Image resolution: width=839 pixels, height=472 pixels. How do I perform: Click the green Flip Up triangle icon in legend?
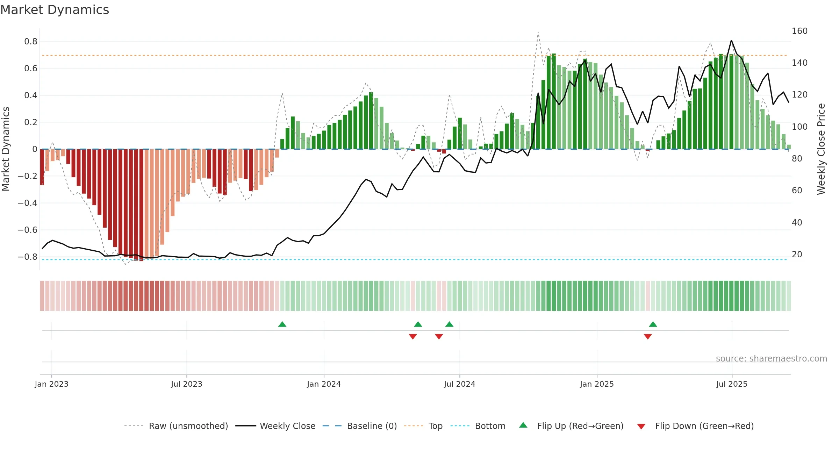523,425
